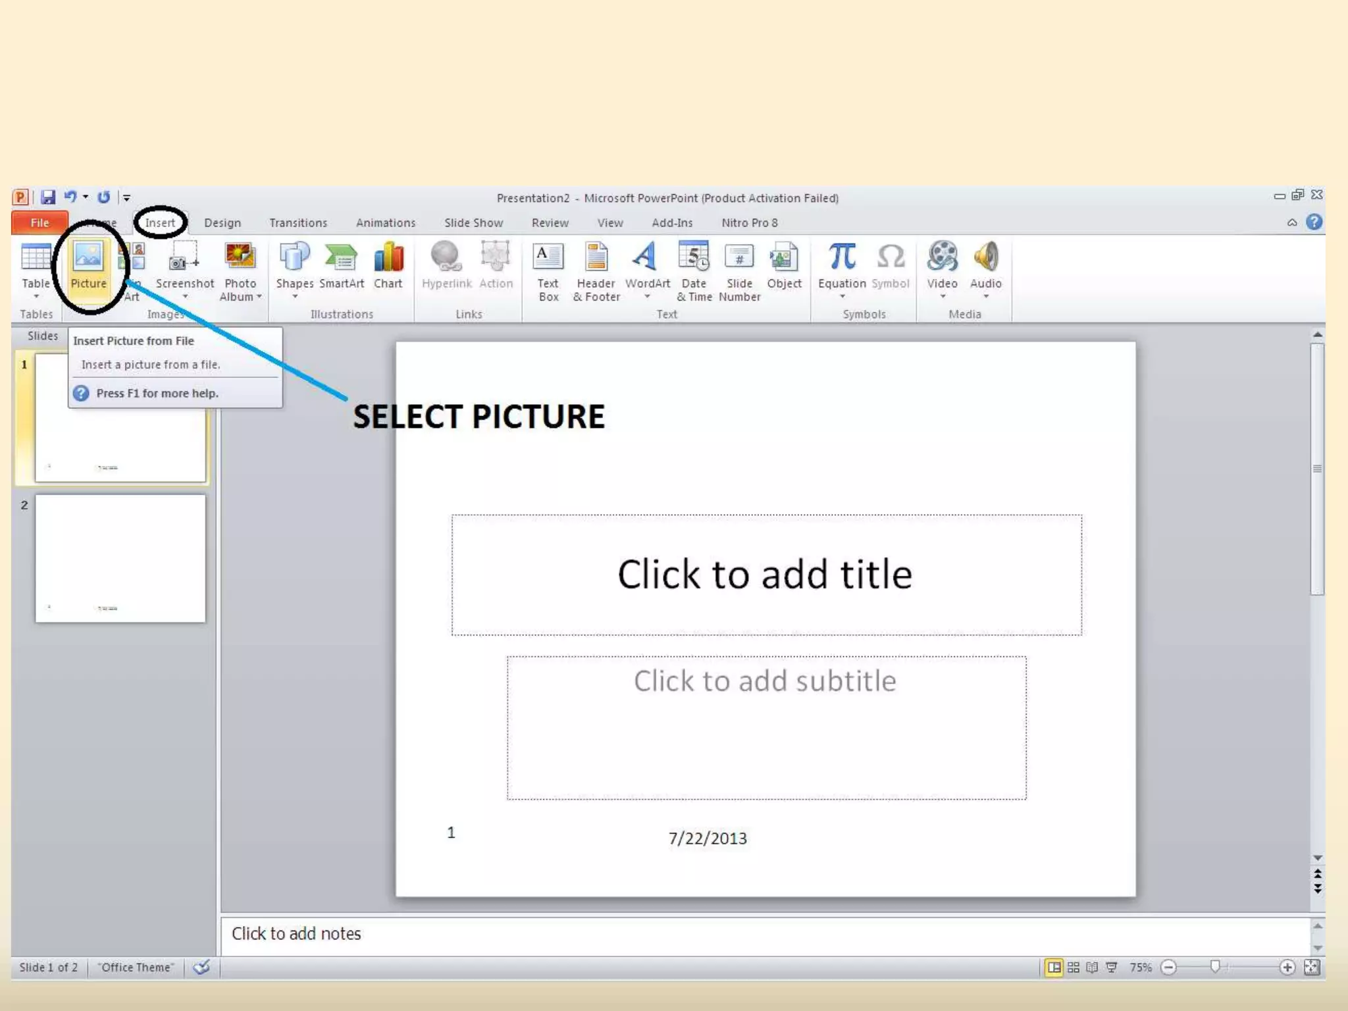
Task: Click the WordArt icon
Action: pos(647,265)
